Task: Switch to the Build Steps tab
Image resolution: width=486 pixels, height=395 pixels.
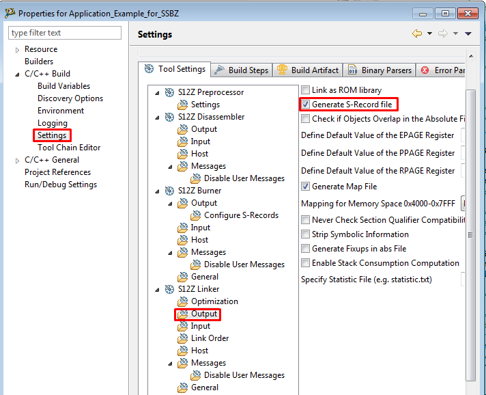Action: 242,70
